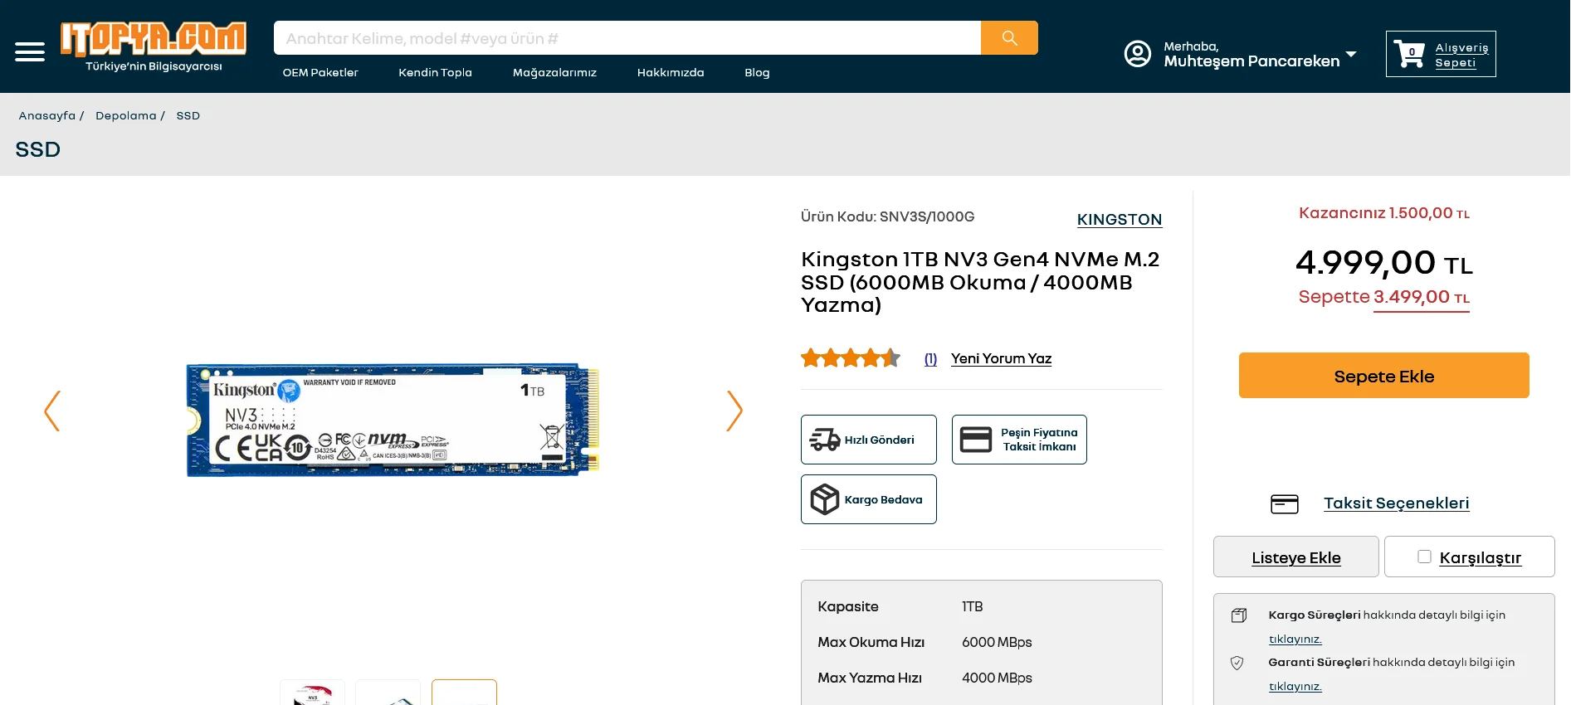The image size is (1571, 705).
Task: Click Sepette 3.499,00 TL cart price
Action: click(x=1384, y=297)
